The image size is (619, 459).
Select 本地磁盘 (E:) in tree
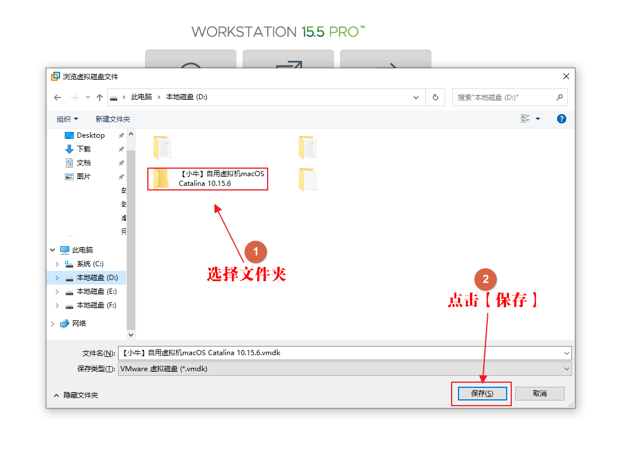tap(96, 291)
